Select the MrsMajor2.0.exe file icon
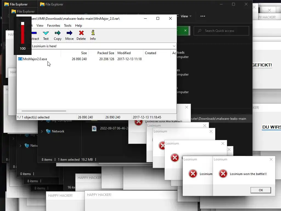 (20, 59)
